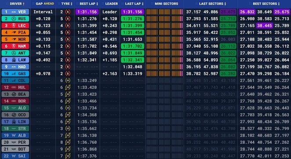Click the soft tyre icon in GAS's row
The image size is (291, 159).
coord(68,74)
